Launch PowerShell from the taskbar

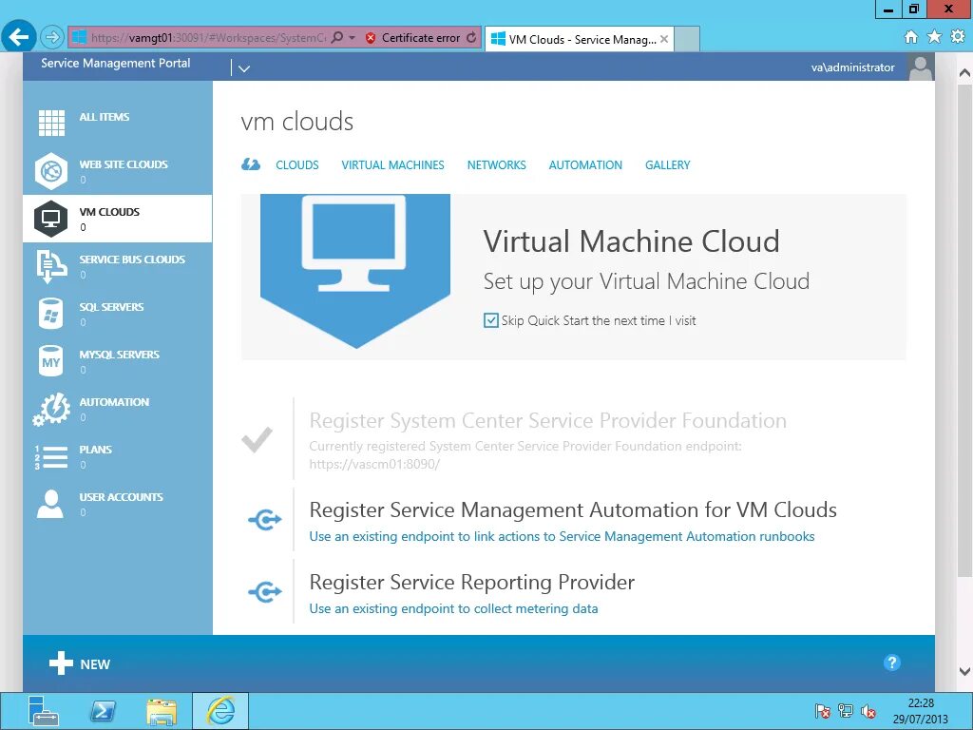coord(103,711)
